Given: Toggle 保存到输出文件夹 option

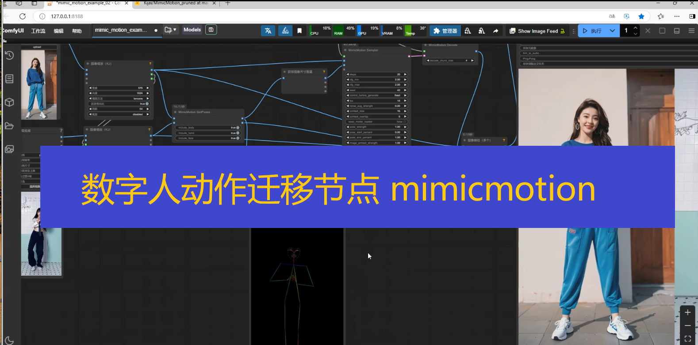Looking at the screenshot, I should tap(609, 64).
